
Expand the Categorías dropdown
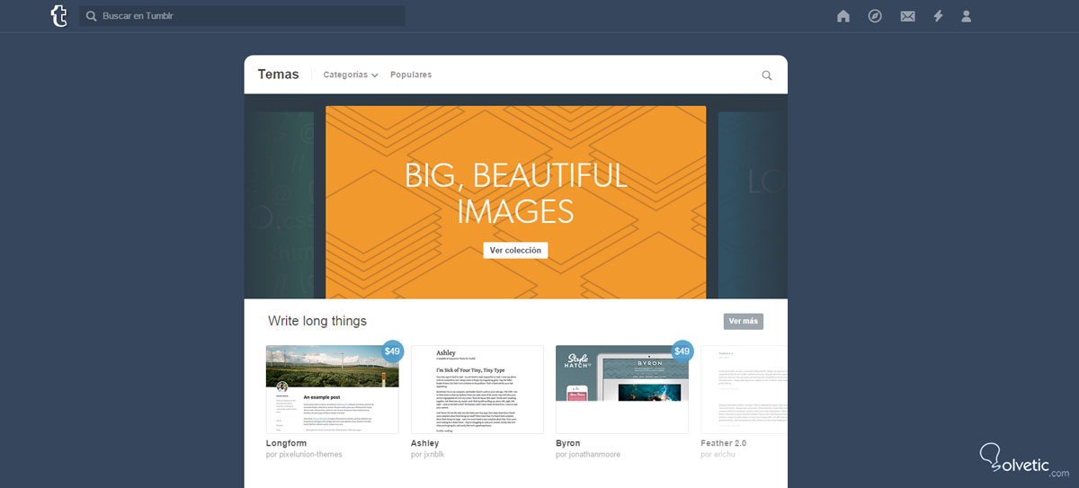351,75
